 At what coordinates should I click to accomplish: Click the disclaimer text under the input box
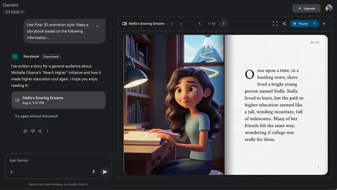click(58, 184)
